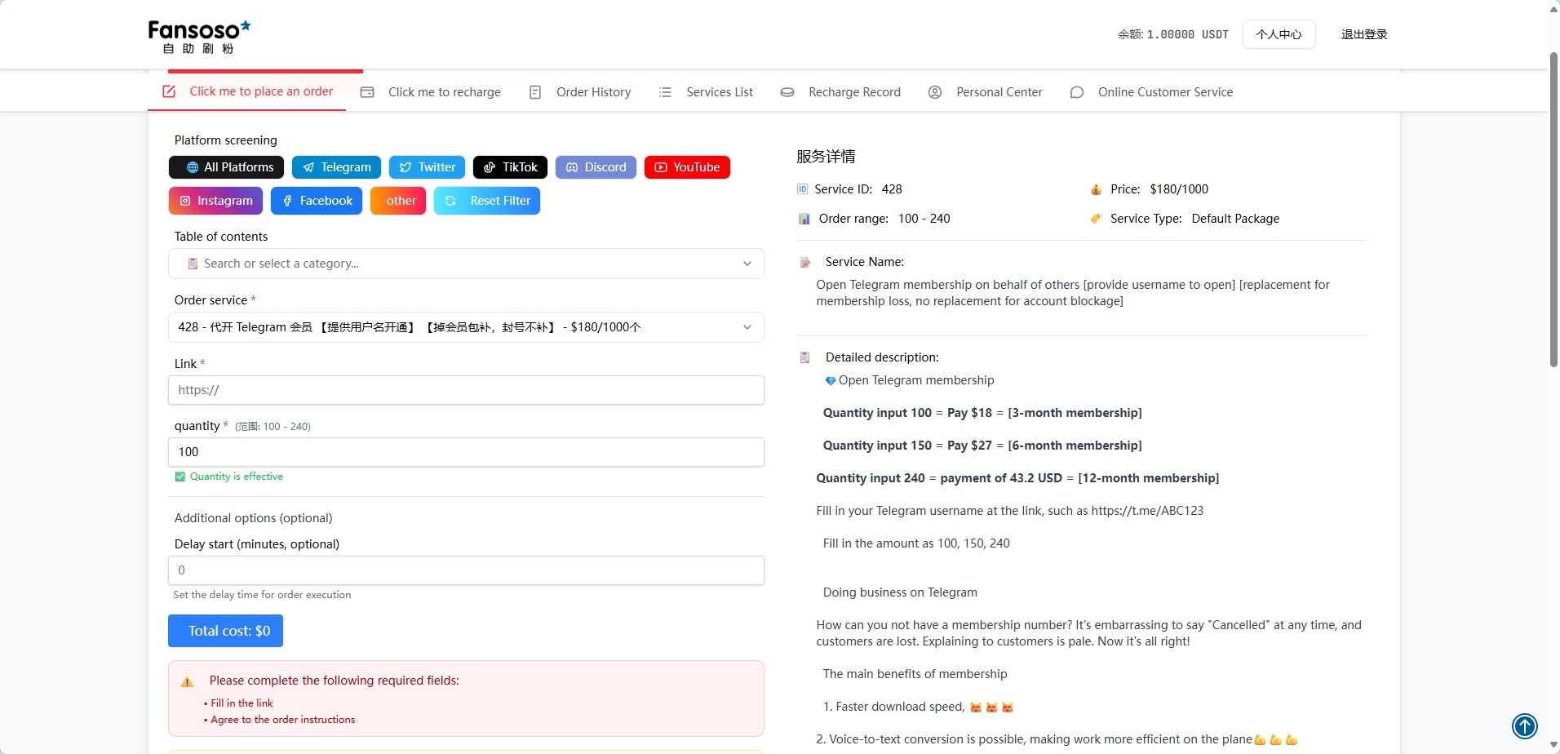Screen dimensions: 1560x754
Task: Click the place-an-order pencil icon
Action: coord(169,91)
